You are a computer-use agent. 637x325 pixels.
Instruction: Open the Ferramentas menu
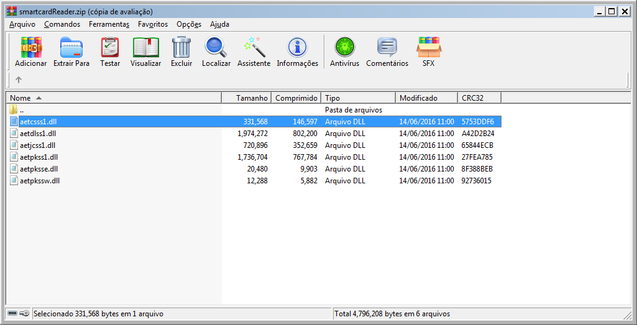[109, 24]
